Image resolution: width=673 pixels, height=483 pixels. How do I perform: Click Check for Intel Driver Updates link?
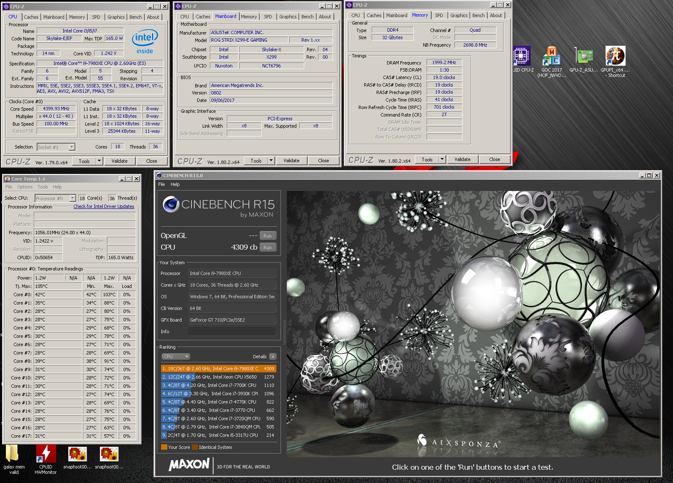click(x=104, y=206)
